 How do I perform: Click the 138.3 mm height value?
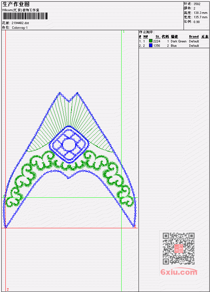pyautogui.click(x=201, y=13)
